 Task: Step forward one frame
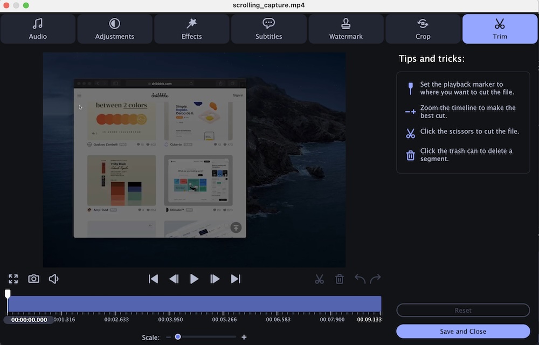point(215,279)
